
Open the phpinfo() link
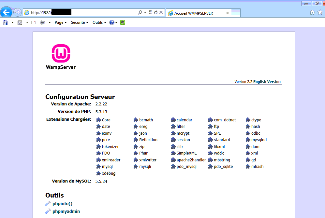(x=62, y=204)
